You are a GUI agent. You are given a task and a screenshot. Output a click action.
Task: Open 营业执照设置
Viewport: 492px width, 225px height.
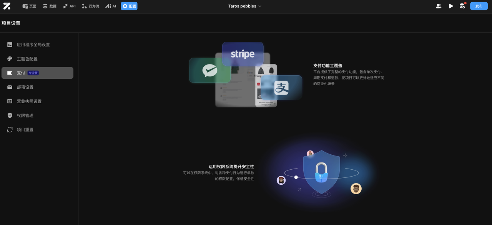point(37,101)
